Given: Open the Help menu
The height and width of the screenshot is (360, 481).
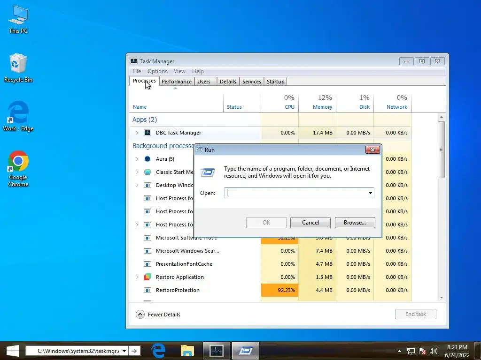Looking at the screenshot, I should point(198,71).
